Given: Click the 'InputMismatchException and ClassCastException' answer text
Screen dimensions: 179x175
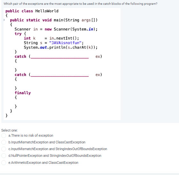Looking at the screenshot, I should [x=48, y=142].
